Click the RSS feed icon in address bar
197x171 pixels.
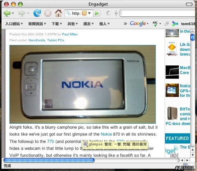click(x=84, y=13)
